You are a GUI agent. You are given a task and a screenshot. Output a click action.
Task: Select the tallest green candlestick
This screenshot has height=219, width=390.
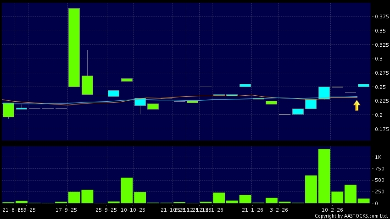pyautogui.click(x=74, y=48)
